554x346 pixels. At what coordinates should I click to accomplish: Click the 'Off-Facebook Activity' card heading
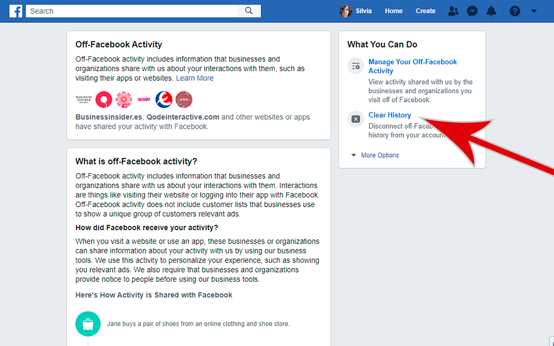tap(119, 44)
